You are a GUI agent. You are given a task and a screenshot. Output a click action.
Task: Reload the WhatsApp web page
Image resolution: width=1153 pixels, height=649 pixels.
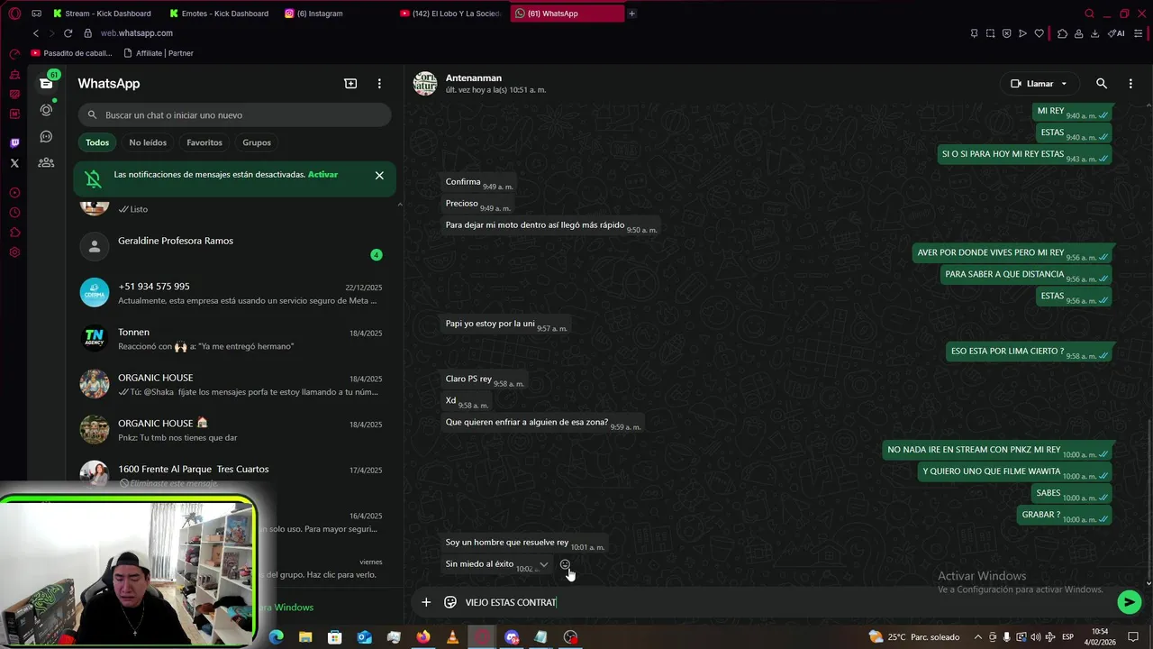68,33
